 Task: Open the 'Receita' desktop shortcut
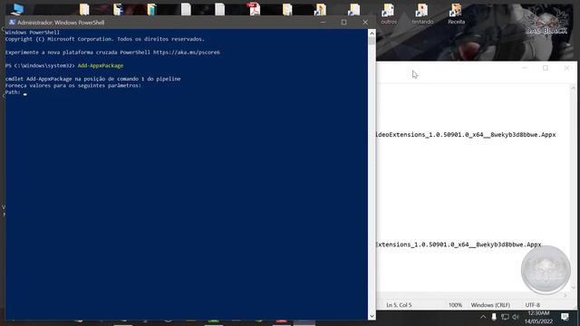457,14
